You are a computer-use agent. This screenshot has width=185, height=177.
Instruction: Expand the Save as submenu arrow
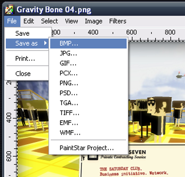(45, 43)
